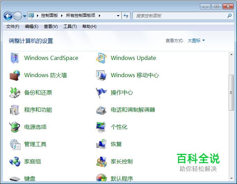Open the 家庭组 link
The height and width of the screenshot is (184, 237).
(x=33, y=161)
